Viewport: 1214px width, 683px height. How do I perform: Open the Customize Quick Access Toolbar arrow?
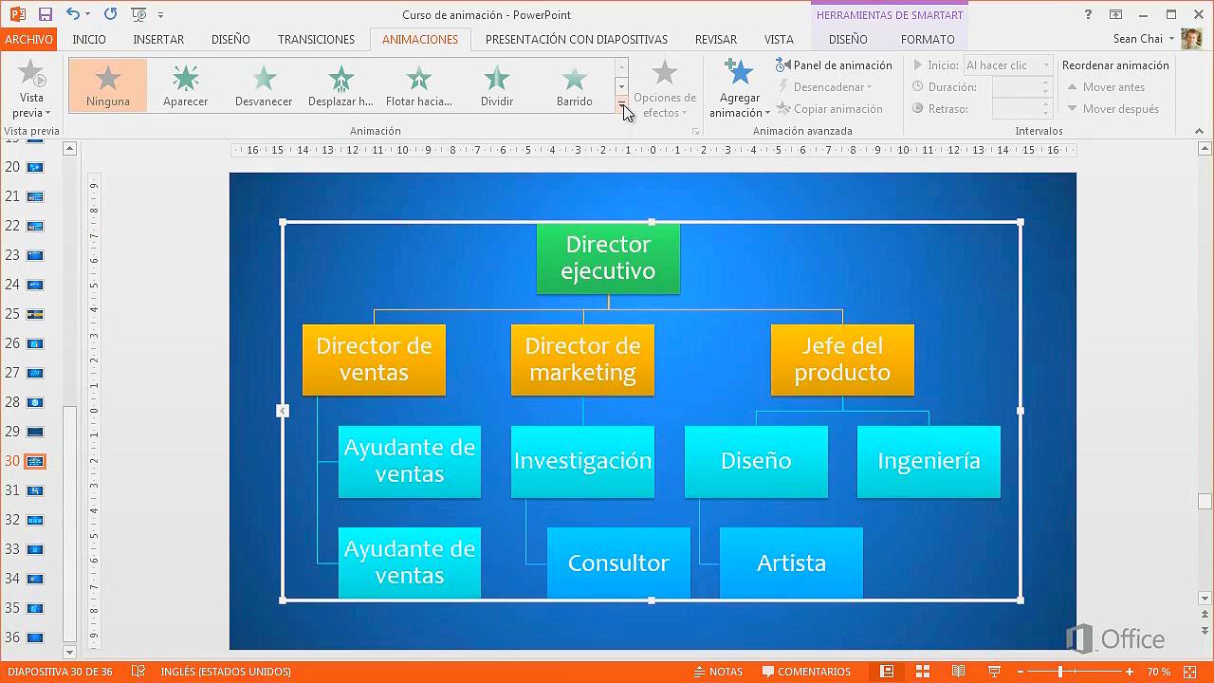pyautogui.click(x=160, y=15)
